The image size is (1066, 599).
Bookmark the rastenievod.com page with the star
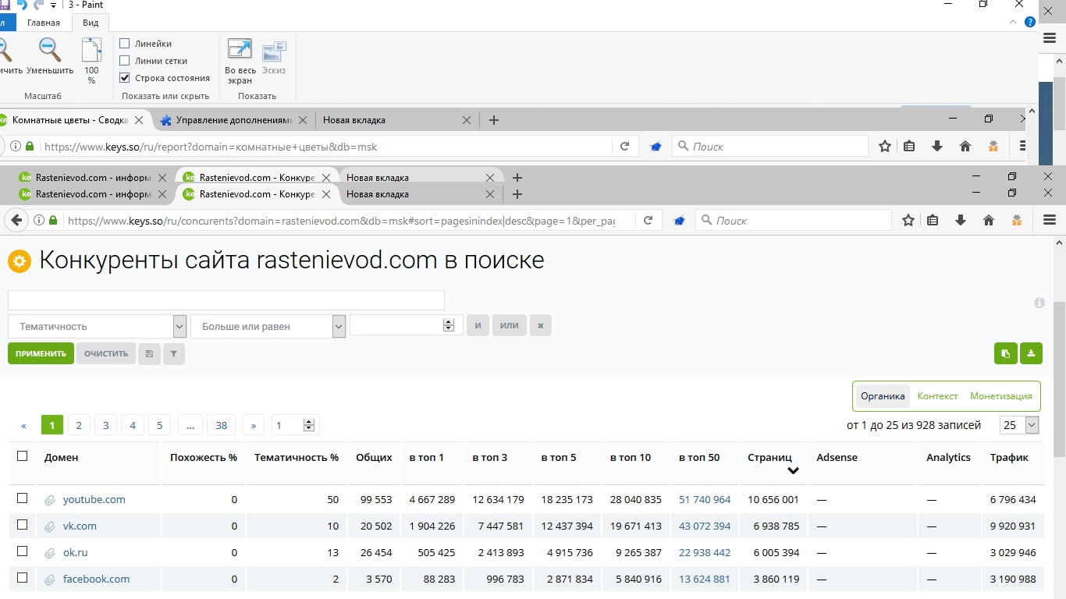908,221
